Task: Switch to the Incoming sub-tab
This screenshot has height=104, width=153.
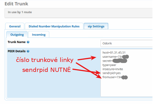Action: point(39,35)
